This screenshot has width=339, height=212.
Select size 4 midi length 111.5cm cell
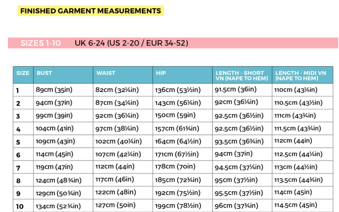click(298, 128)
